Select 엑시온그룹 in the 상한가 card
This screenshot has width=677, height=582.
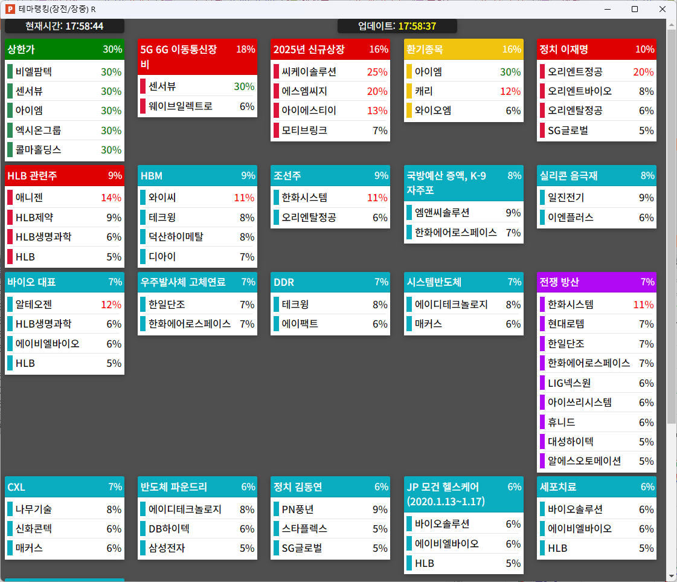coord(65,131)
